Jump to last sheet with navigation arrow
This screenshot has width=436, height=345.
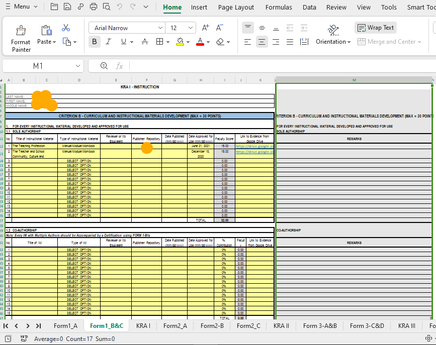tap(39, 325)
